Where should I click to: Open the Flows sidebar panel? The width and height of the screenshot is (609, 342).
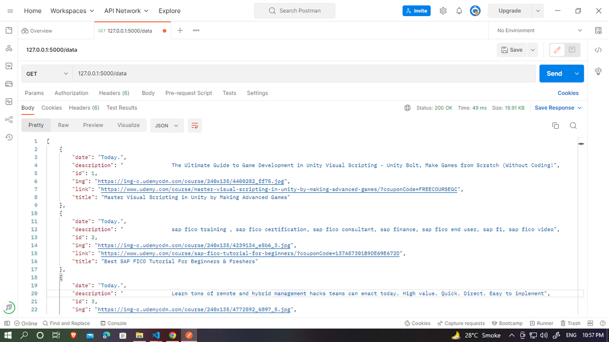coord(9,120)
